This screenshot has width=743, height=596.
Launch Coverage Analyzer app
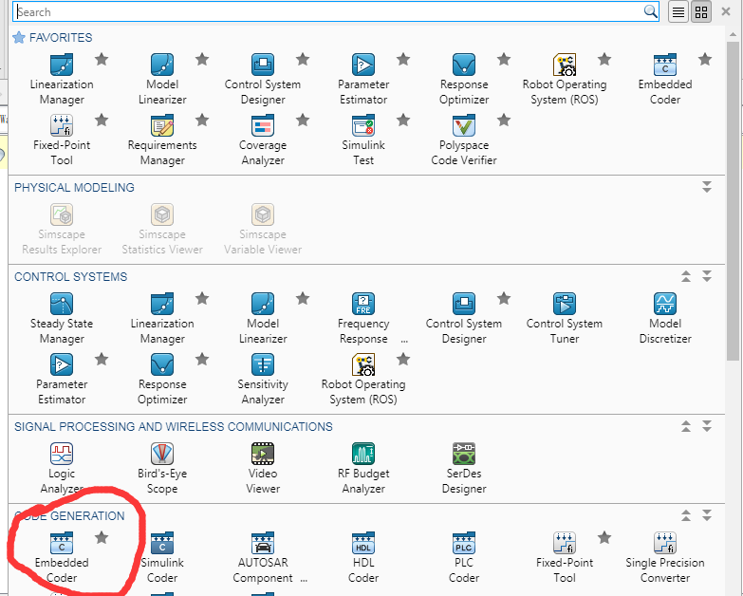click(263, 140)
